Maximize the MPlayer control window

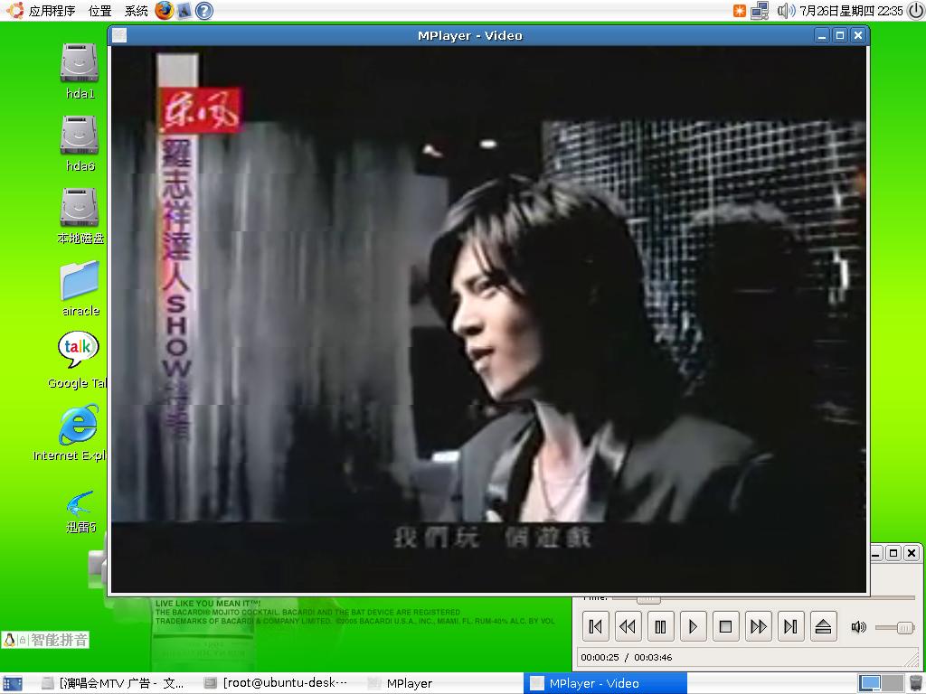point(893,553)
